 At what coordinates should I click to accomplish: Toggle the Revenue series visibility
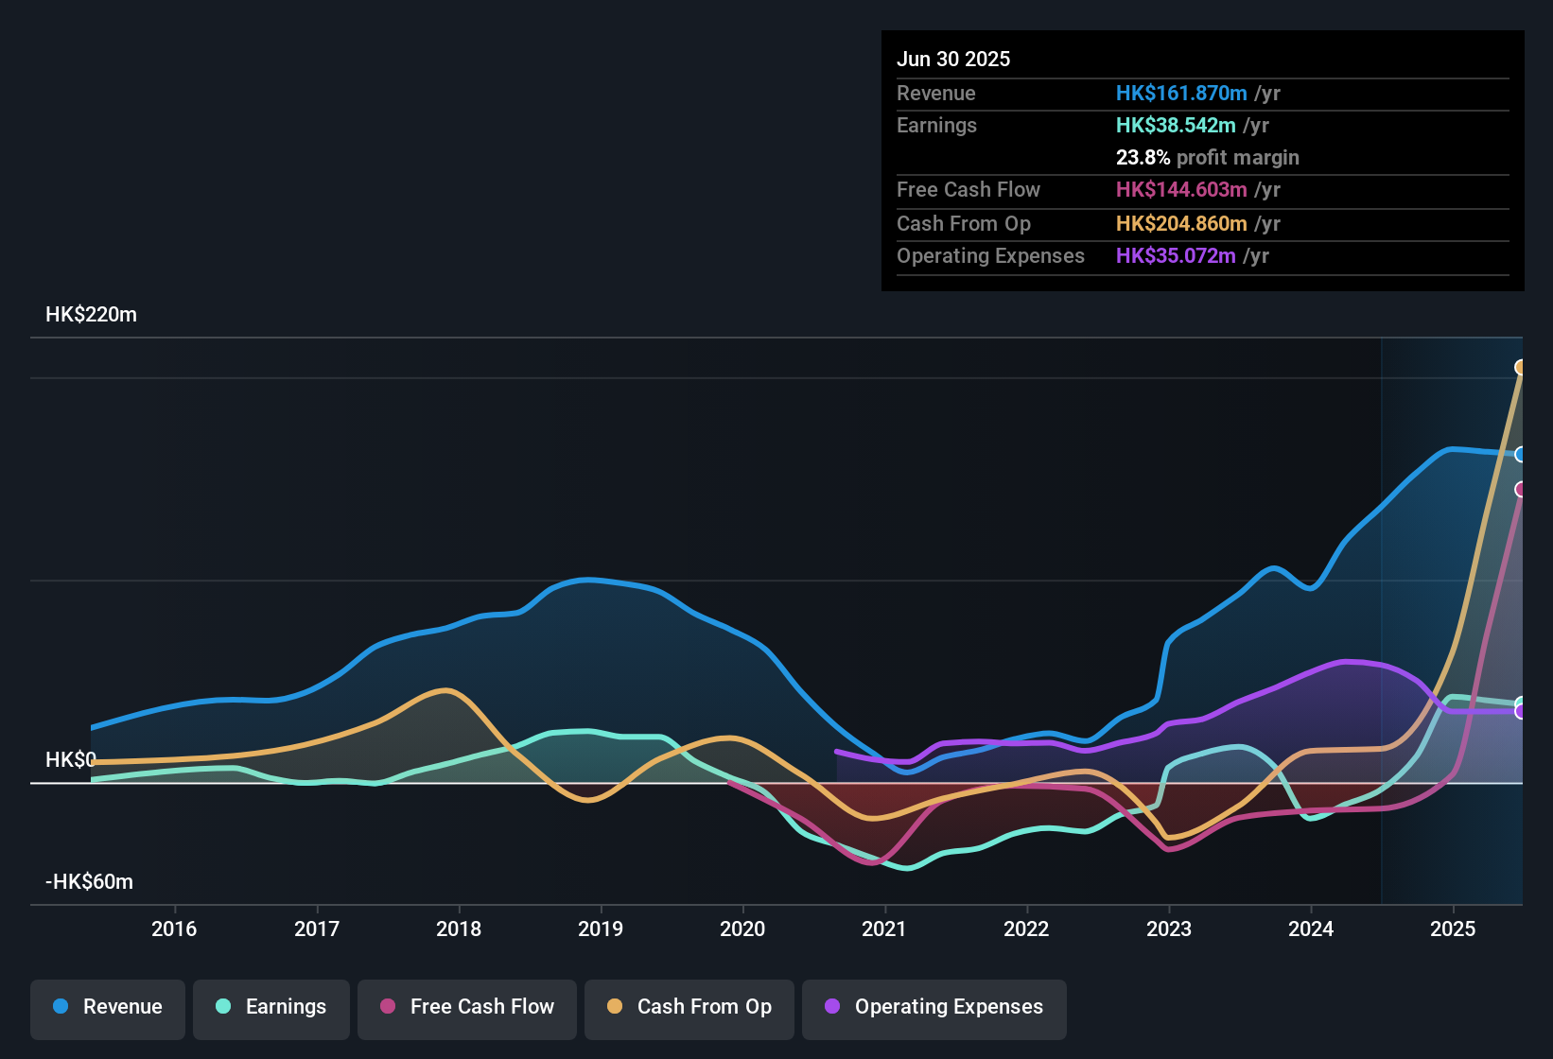tap(107, 1007)
